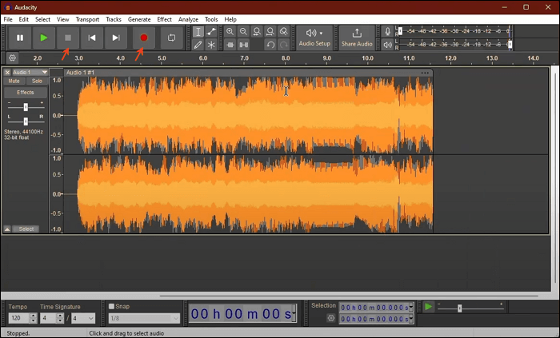Click the Tempo input field
This screenshot has width=560, height=338.
coord(16,318)
